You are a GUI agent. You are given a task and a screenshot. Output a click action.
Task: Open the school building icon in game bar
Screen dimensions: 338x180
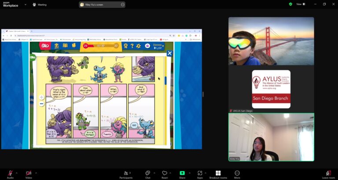(57, 46)
